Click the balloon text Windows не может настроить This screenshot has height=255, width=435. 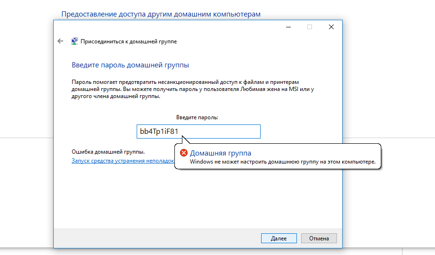point(283,162)
